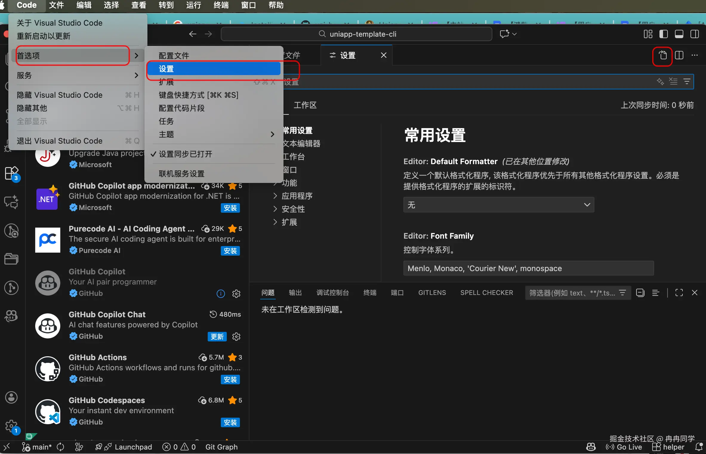Open Git Graph from status bar
This screenshot has height=454, width=706.
click(x=221, y=447)
